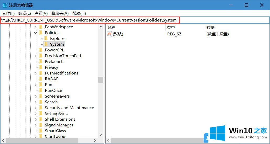Click the SmartGlass folder icon
Image resolution: width=270 pixels, height=144 pixels.
tap(41, 131)
